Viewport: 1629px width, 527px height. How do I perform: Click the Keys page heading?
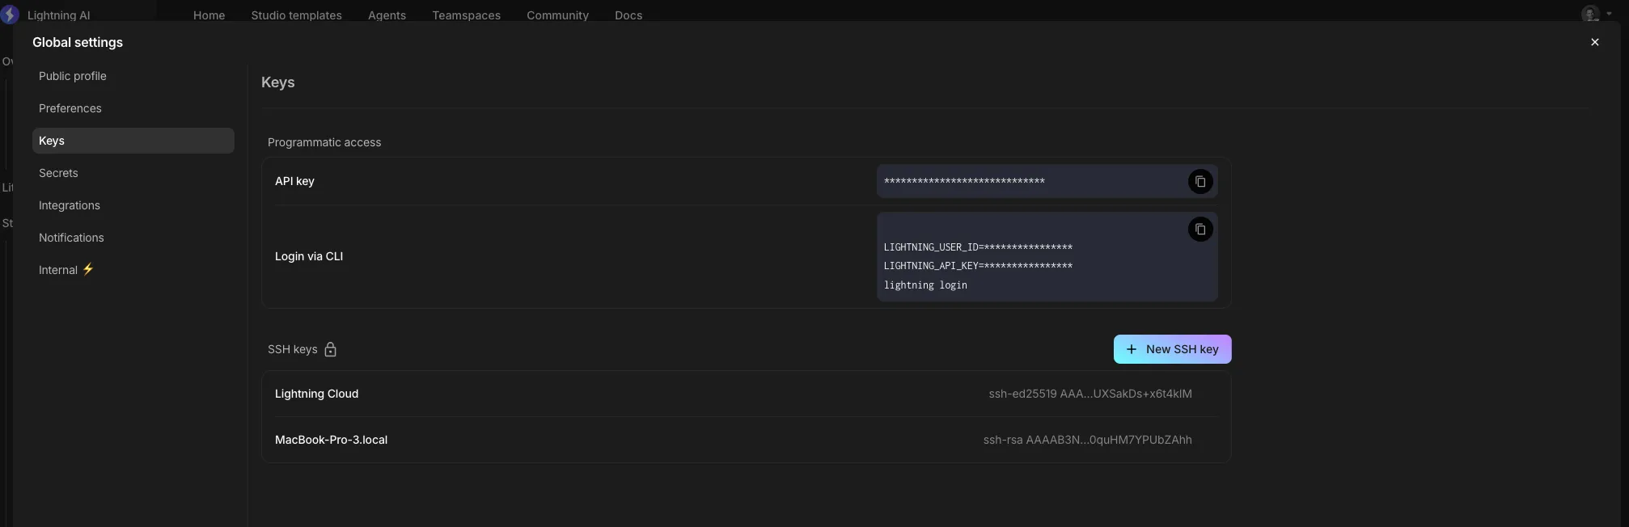(x=278, y=82)
